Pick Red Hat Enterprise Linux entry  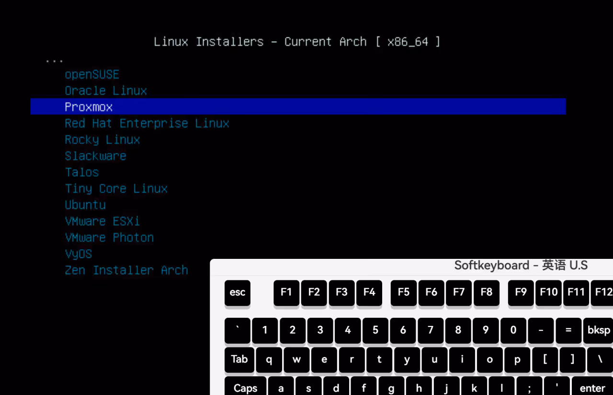(147, 124)
